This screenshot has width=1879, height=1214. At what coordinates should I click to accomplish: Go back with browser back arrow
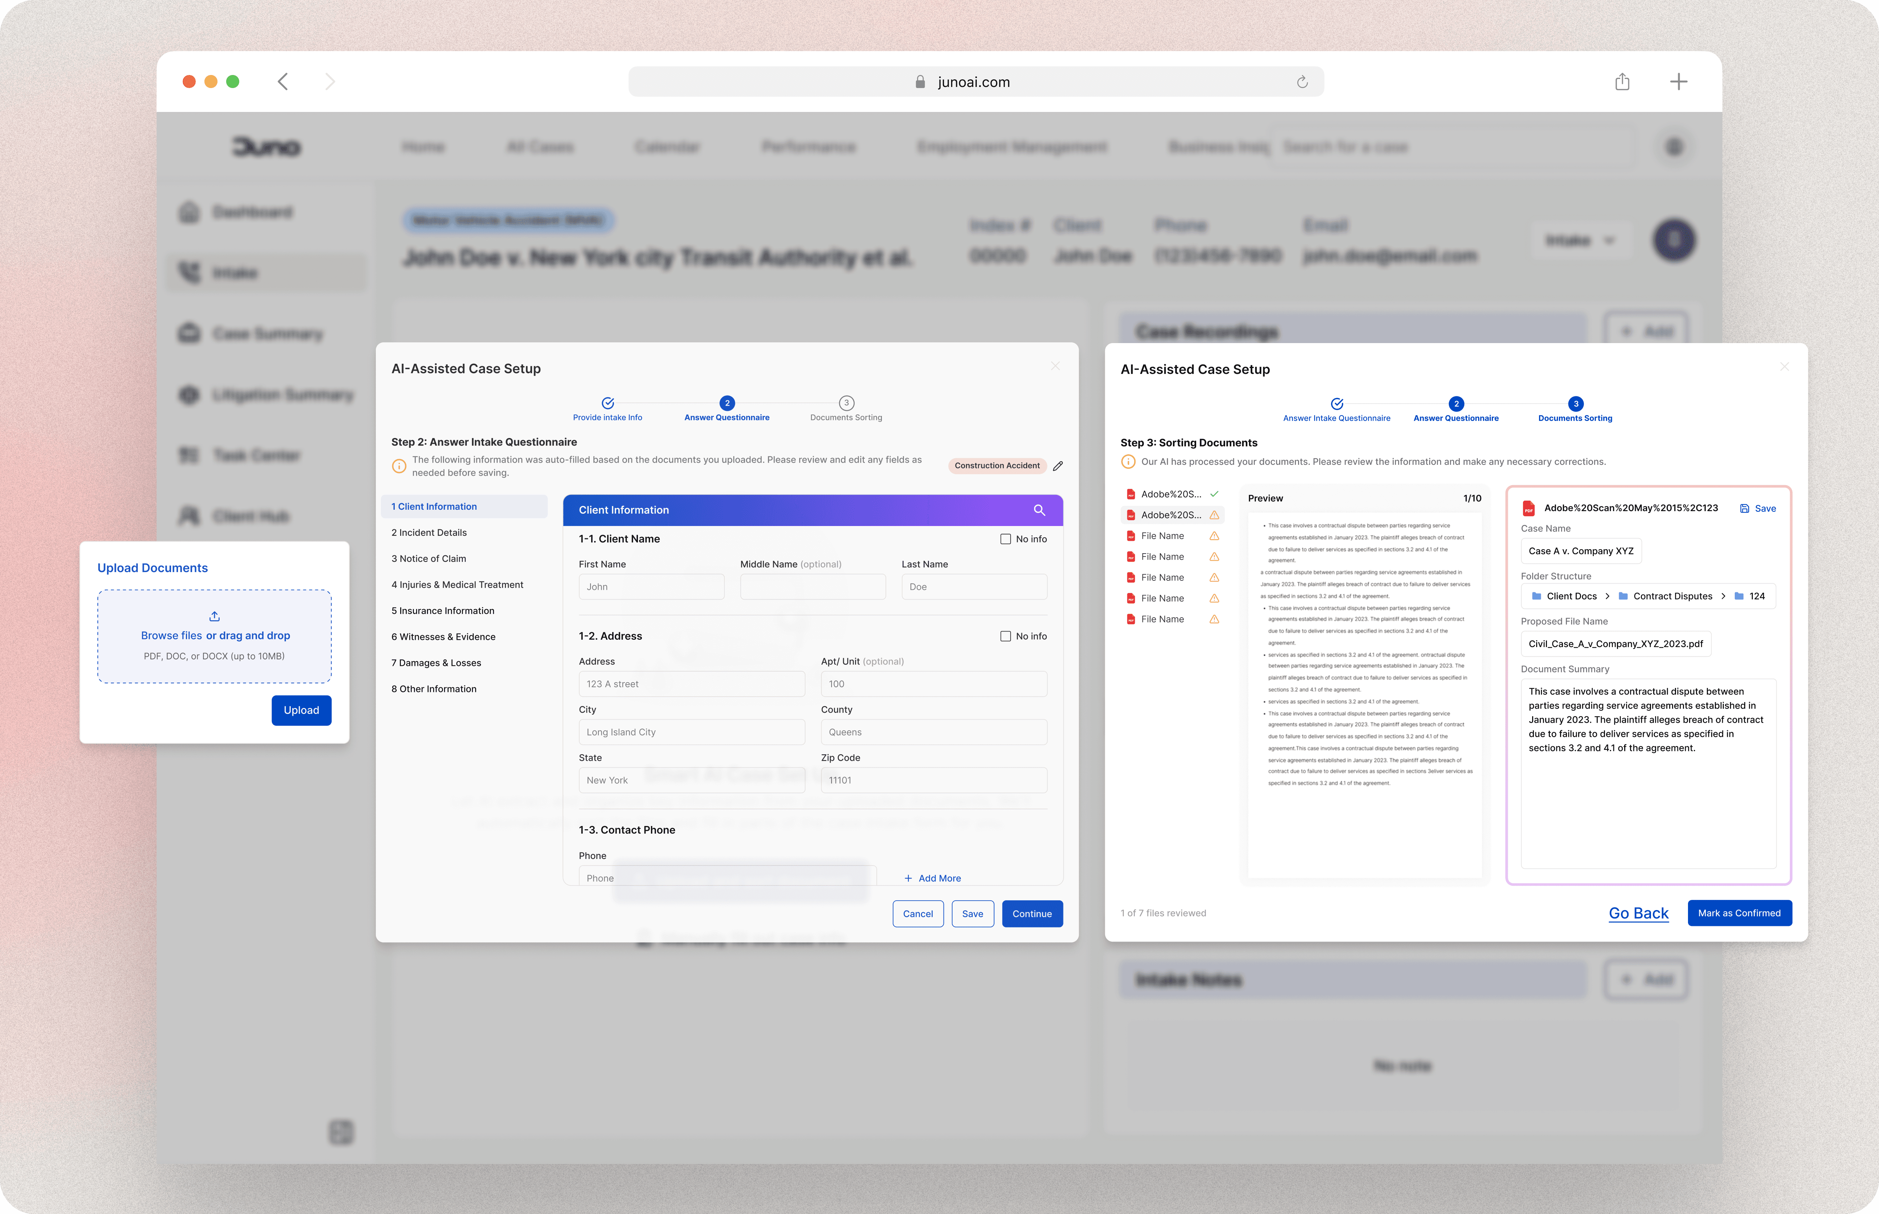tap(283, 82)
